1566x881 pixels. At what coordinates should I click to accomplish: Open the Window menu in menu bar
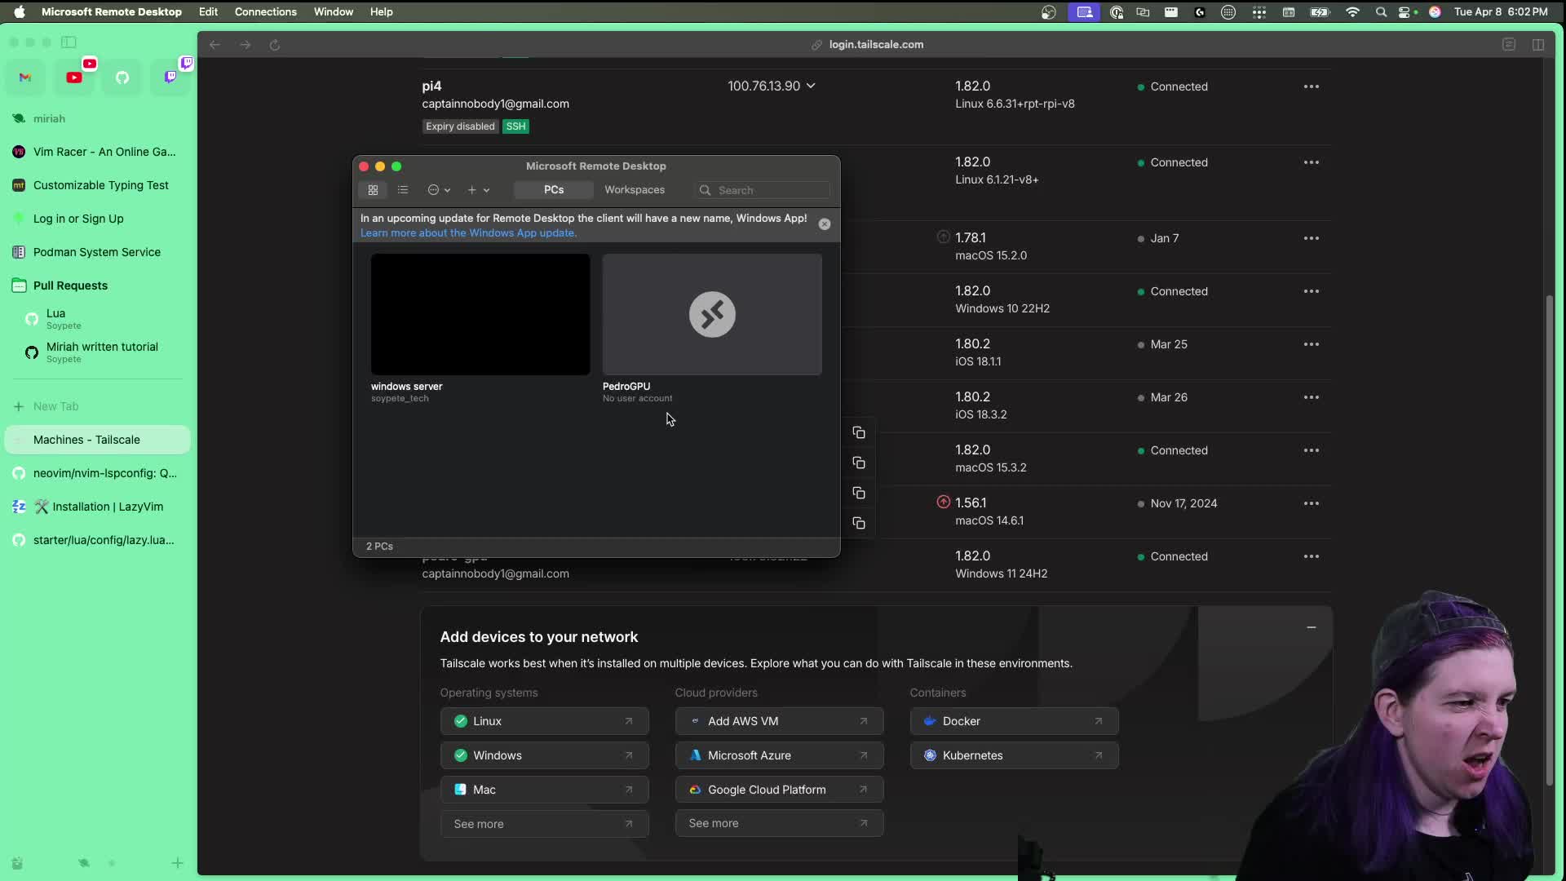pyautogui.click(x=334, y=11)
